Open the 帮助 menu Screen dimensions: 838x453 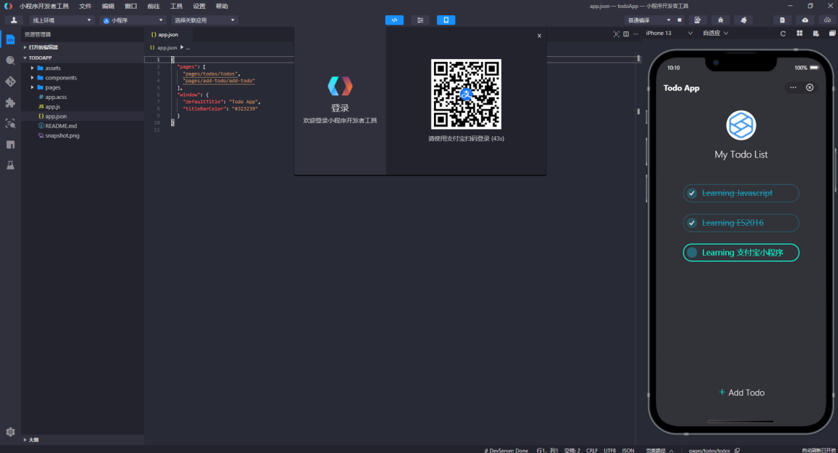pos(222,7)
